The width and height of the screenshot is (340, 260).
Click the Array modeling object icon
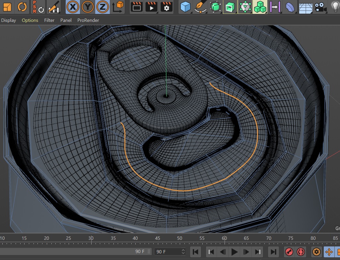245,7
